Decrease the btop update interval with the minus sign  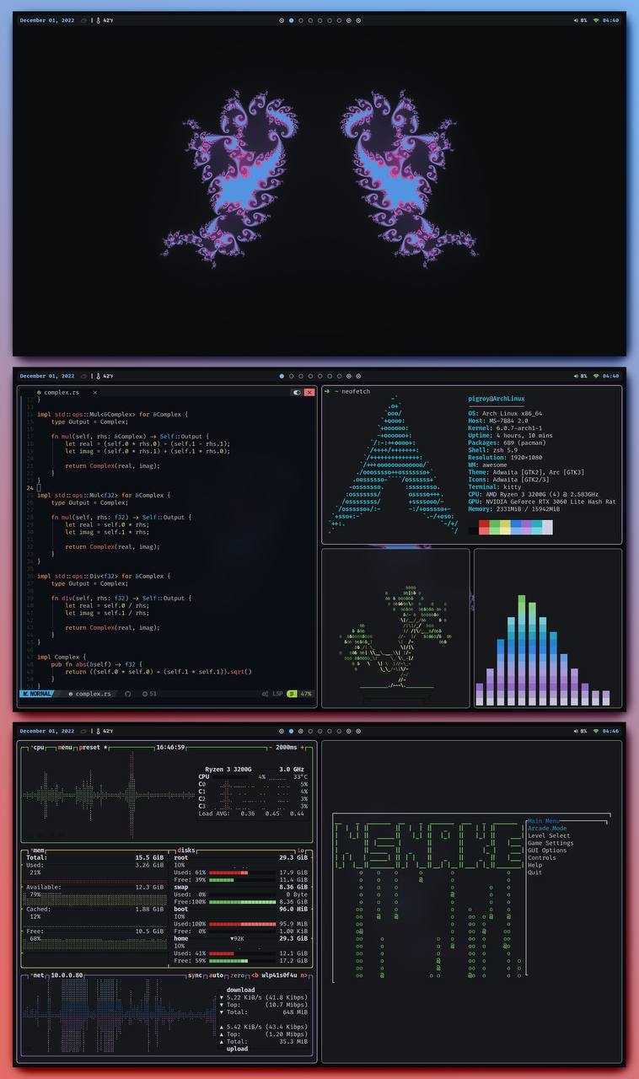coord(271,747)
